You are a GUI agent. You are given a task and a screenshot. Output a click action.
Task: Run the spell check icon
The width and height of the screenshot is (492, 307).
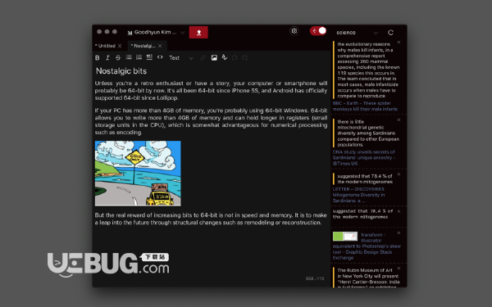(x=225, y=57)
